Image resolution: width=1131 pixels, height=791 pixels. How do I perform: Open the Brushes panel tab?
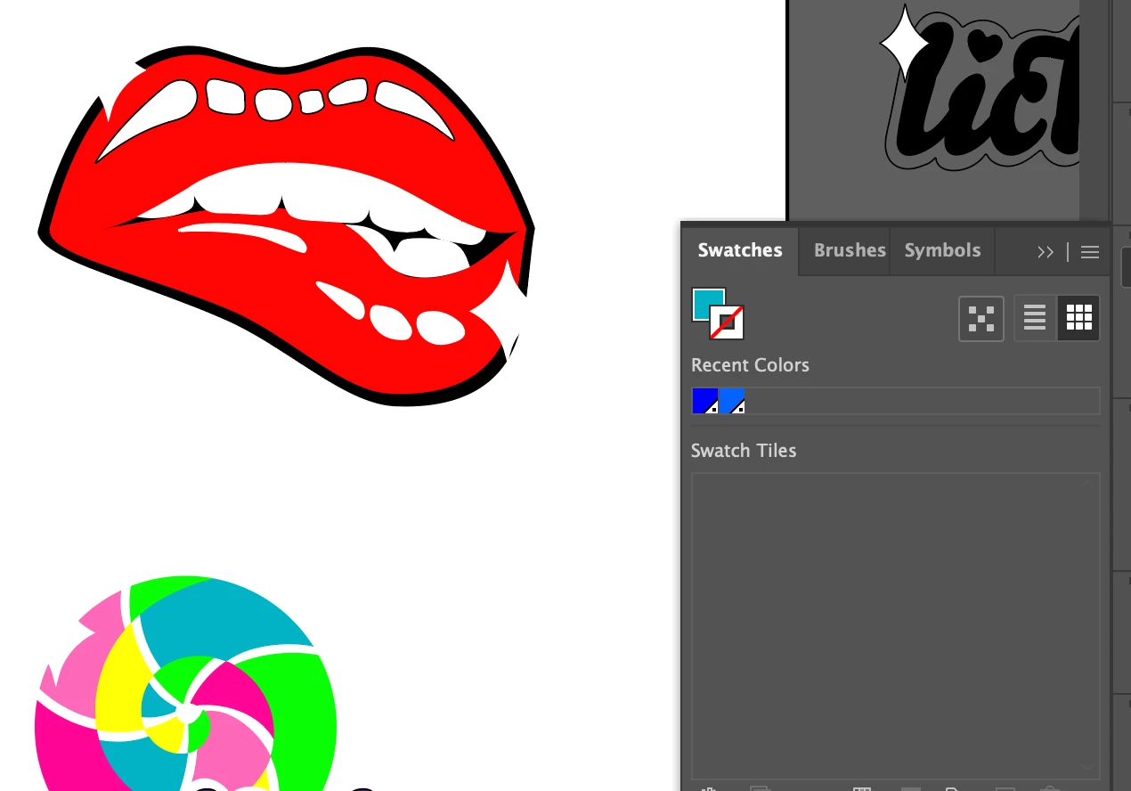coord(850,250)
